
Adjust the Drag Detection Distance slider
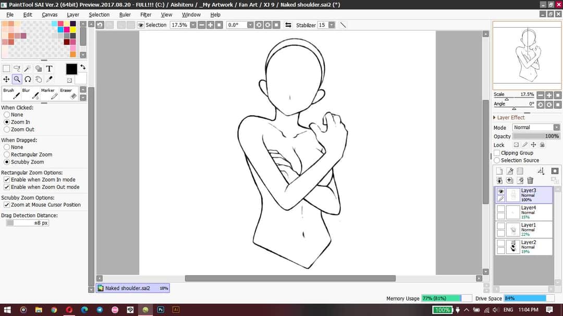(27, 223)
